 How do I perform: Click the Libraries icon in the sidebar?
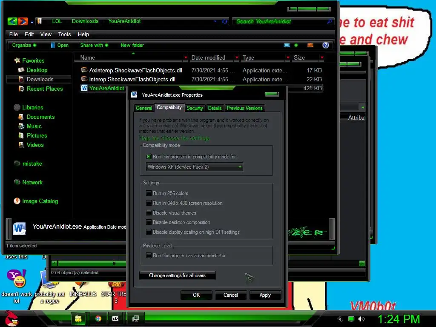(17, 107)
